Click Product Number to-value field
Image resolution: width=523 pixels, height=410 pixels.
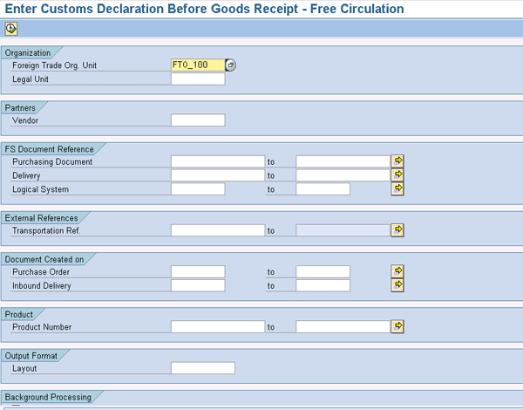click(x=343, y=327)
